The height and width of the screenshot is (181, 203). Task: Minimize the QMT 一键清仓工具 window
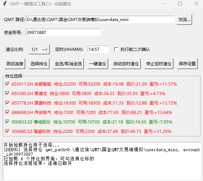[x=164, y=4]
